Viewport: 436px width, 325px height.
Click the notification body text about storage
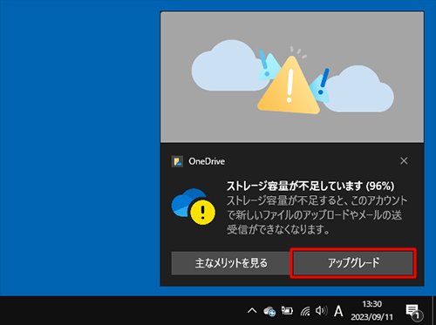[x=317, y=215]
